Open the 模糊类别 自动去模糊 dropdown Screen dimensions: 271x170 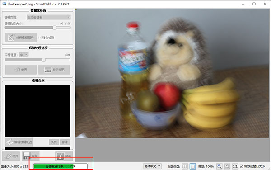(49, 17)
